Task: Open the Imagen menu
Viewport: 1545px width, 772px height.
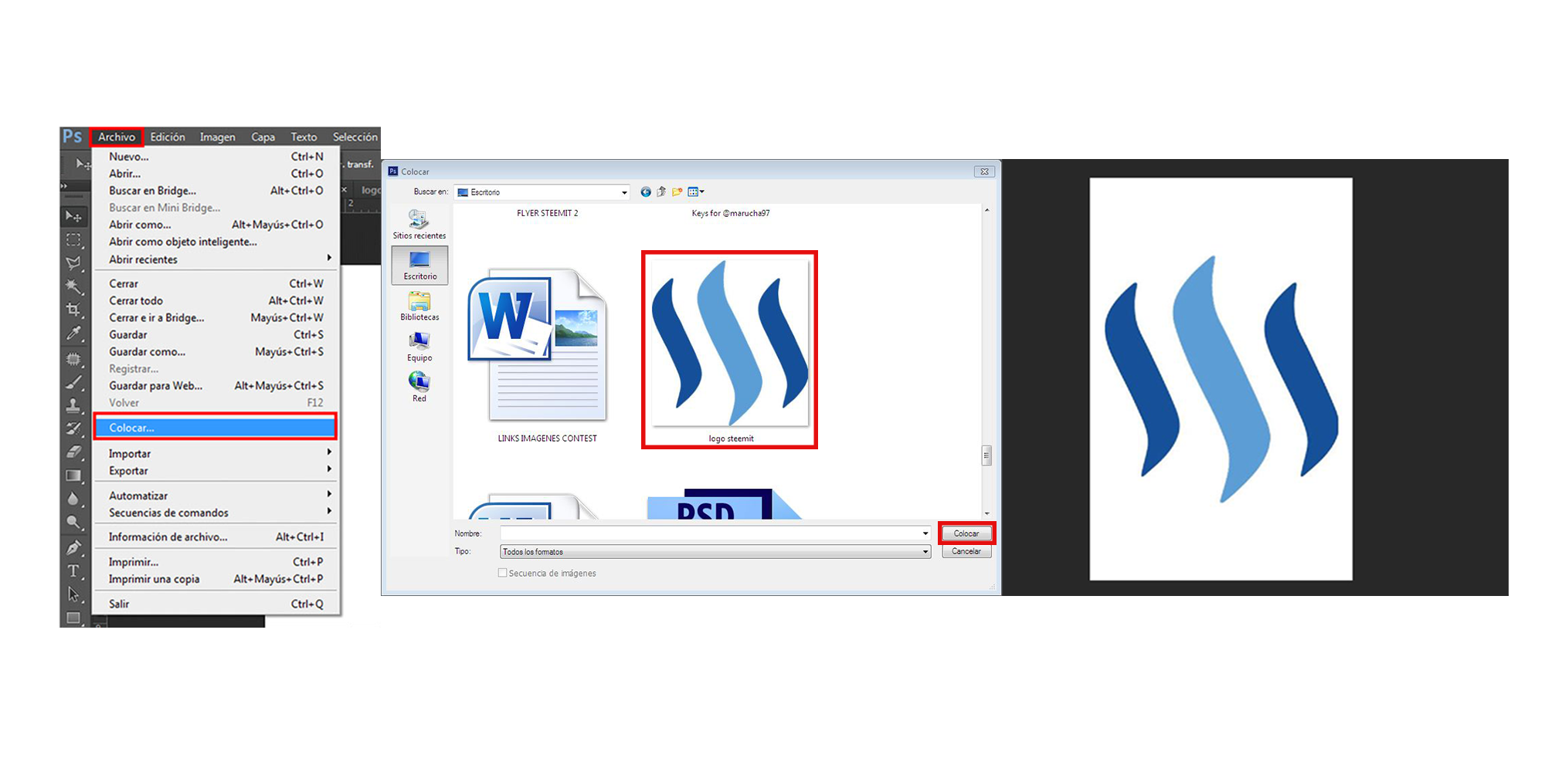Action: click(x=218, y=137)
